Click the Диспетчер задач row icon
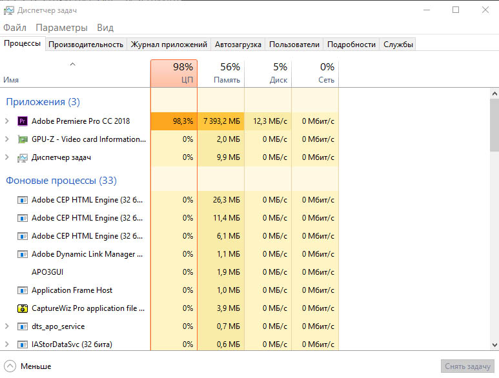Image resolution: width=499 pixels, height=378 pixels. tap(23, 157)
